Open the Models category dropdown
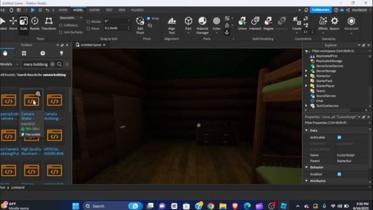This screenshot has height=210, width=373. (x=9, y=64)
